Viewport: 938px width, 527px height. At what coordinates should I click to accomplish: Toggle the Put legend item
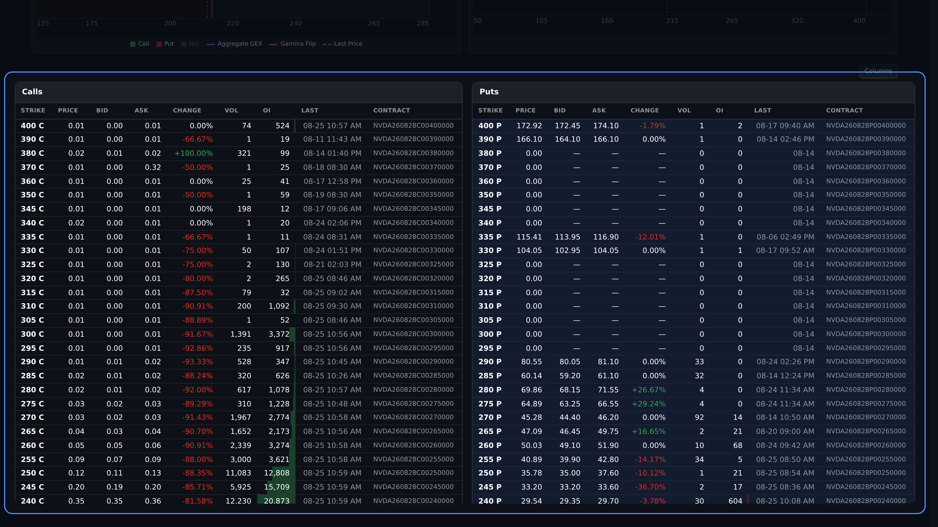[165, 44]
